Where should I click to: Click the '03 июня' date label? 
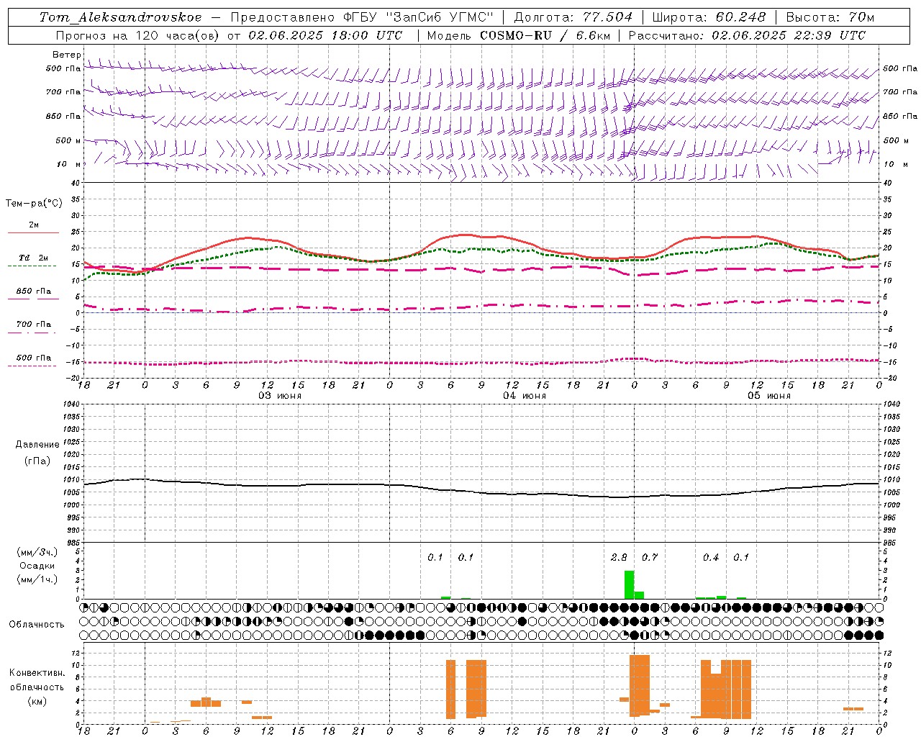(280, 396)
